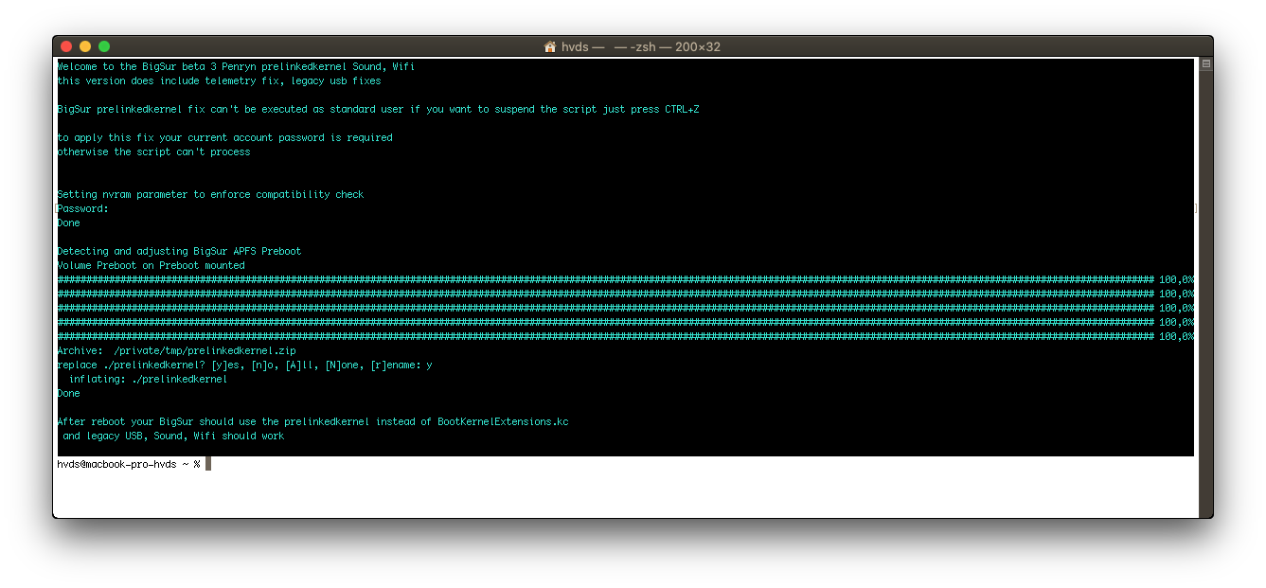The image size is (1266, 588).
Task: Click the home folder icon in the title bar
Action: tap(550, 46)
